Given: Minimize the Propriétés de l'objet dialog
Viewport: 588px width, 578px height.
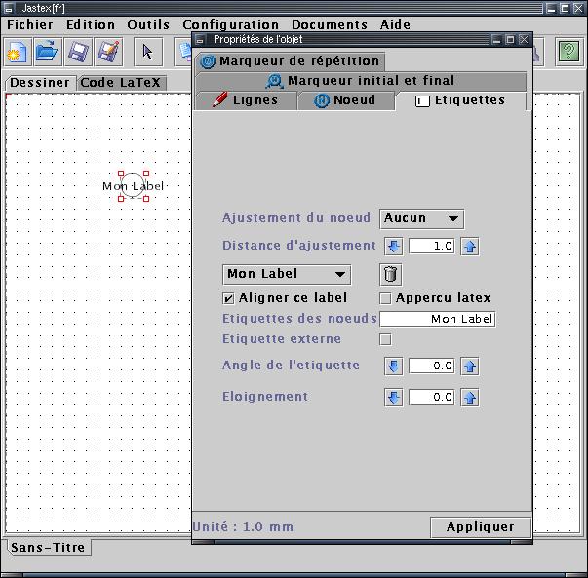Looking at the screenshot, I should (x=496, y=39).
